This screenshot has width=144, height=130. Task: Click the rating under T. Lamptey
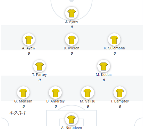coord(120,106)
